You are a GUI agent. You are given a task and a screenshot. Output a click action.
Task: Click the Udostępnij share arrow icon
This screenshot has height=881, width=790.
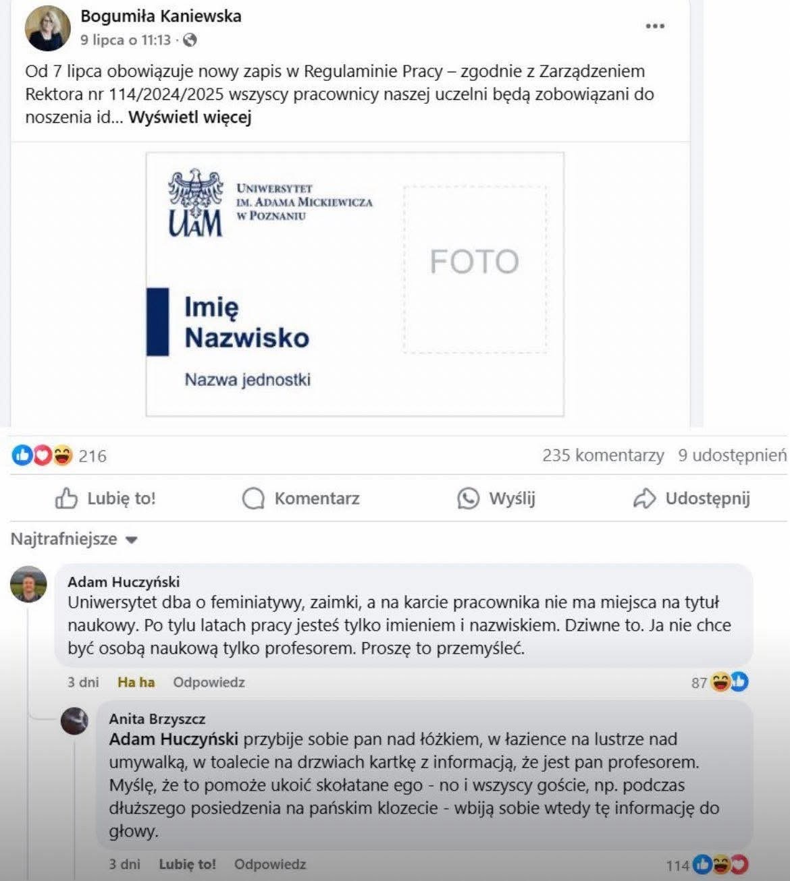tap(644, 499)
